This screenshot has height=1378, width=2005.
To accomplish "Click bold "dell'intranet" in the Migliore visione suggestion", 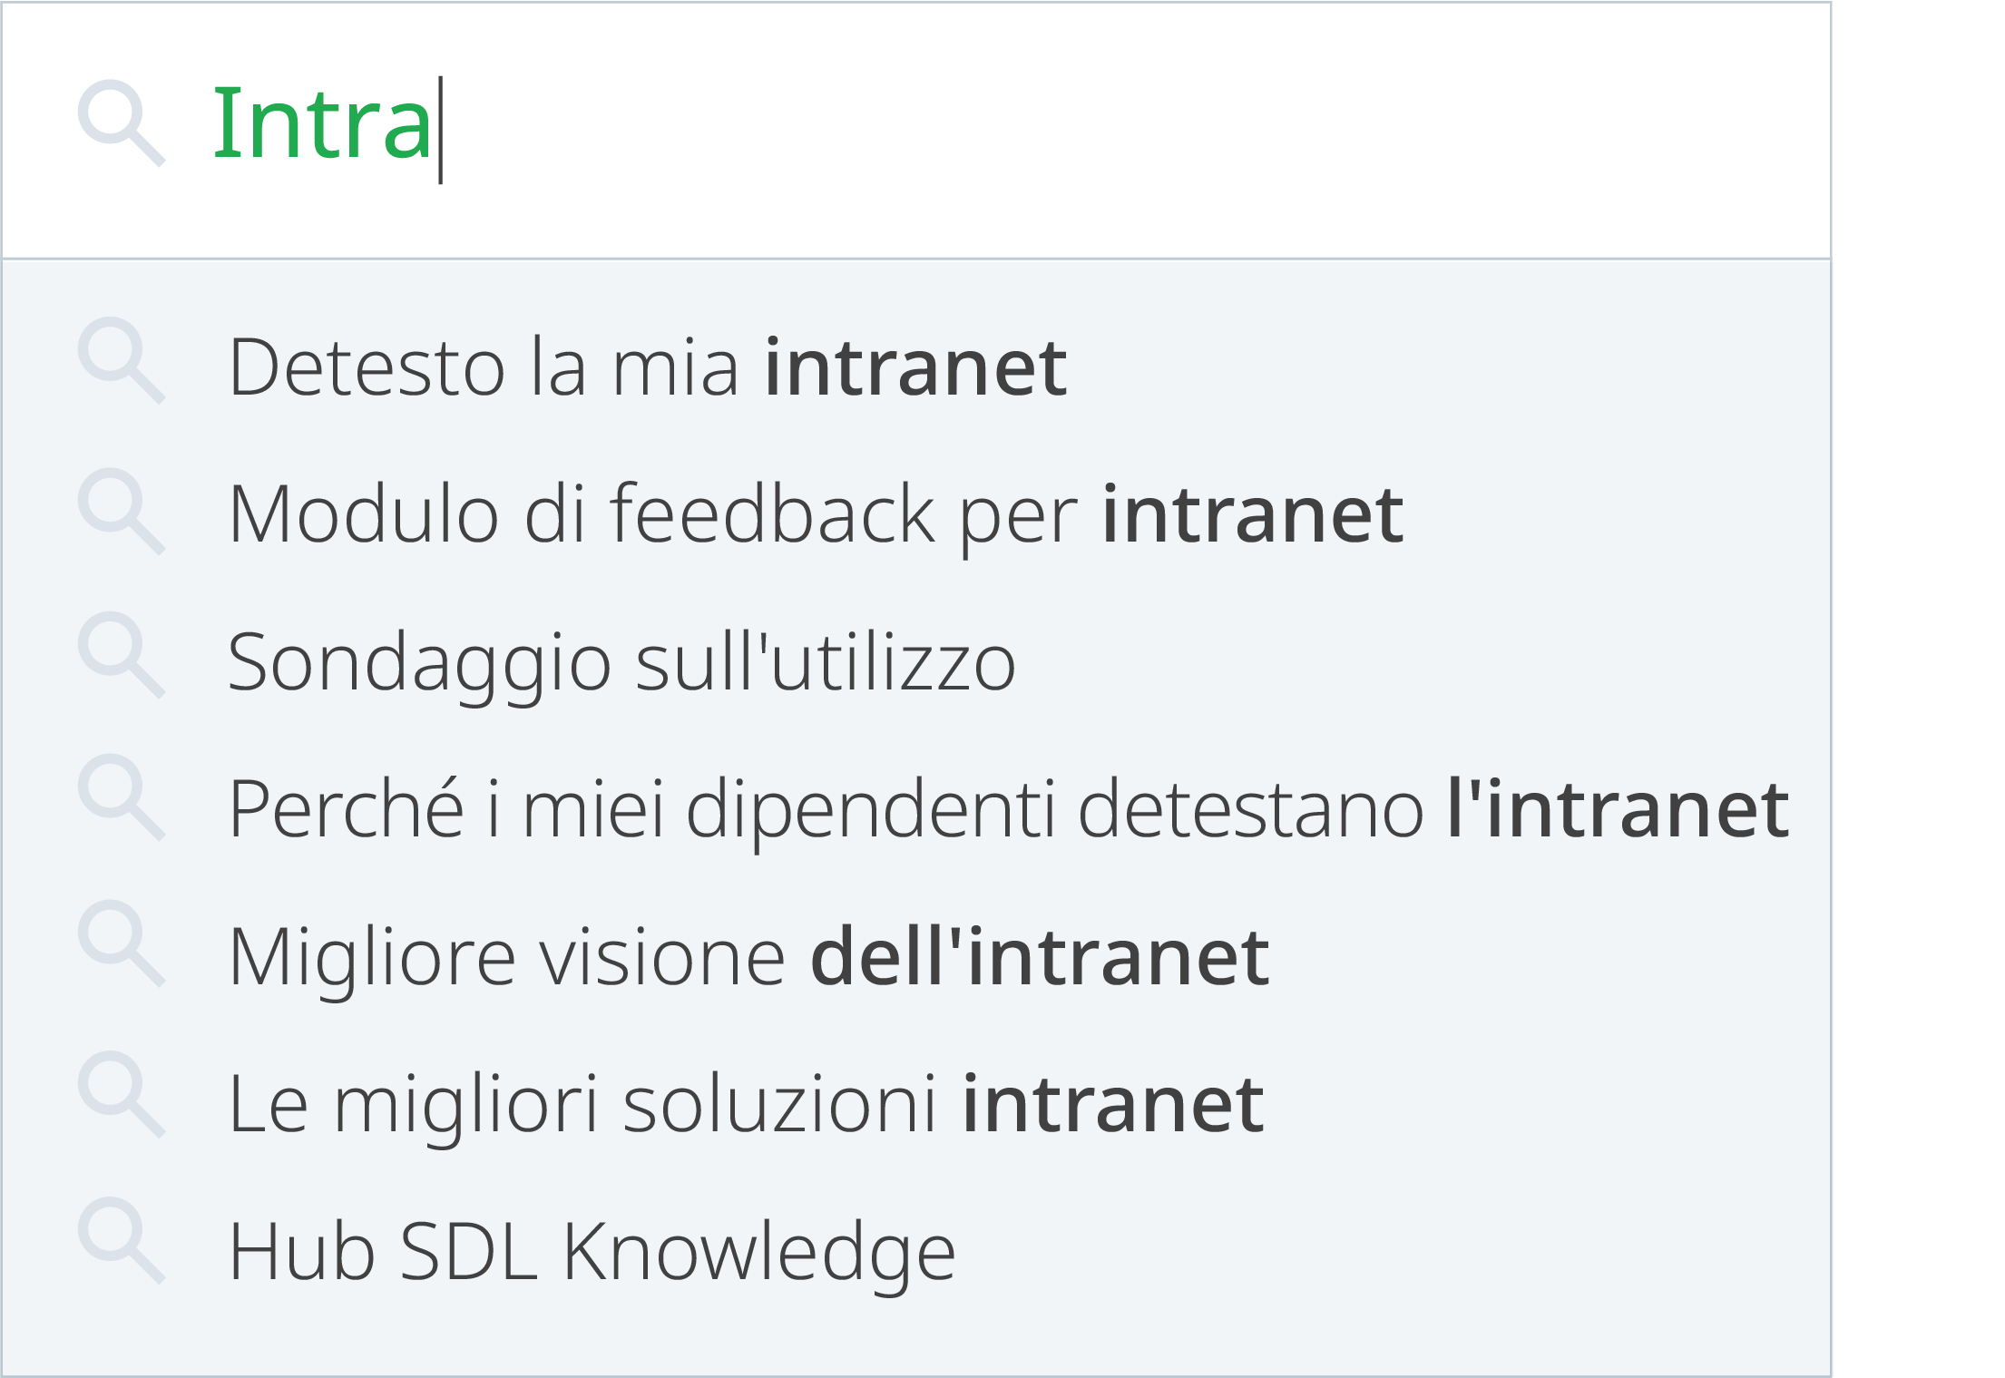I will (x=1040, y=956).
